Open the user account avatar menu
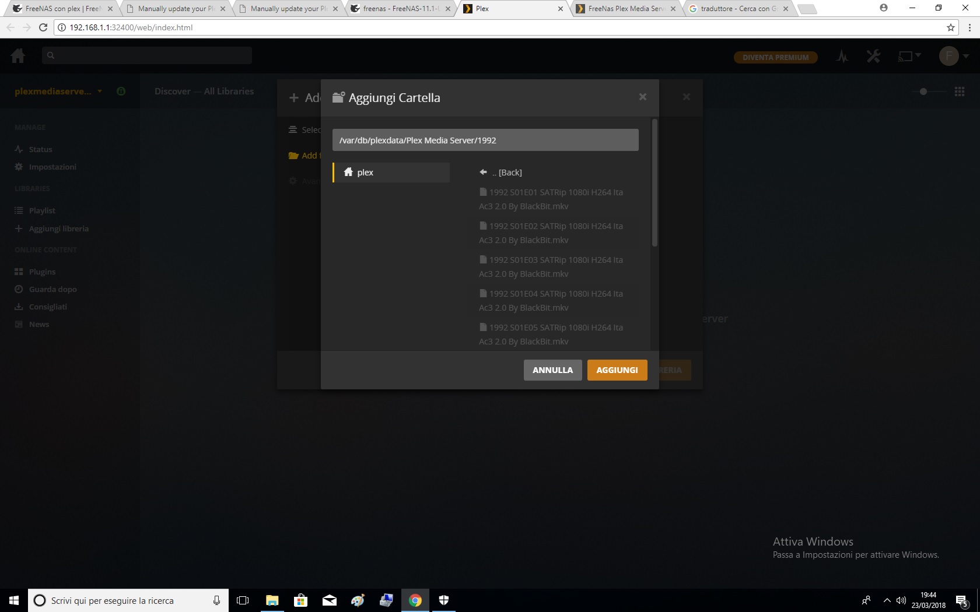The height and width of the screenshot is (612, 980). [954, 57]
